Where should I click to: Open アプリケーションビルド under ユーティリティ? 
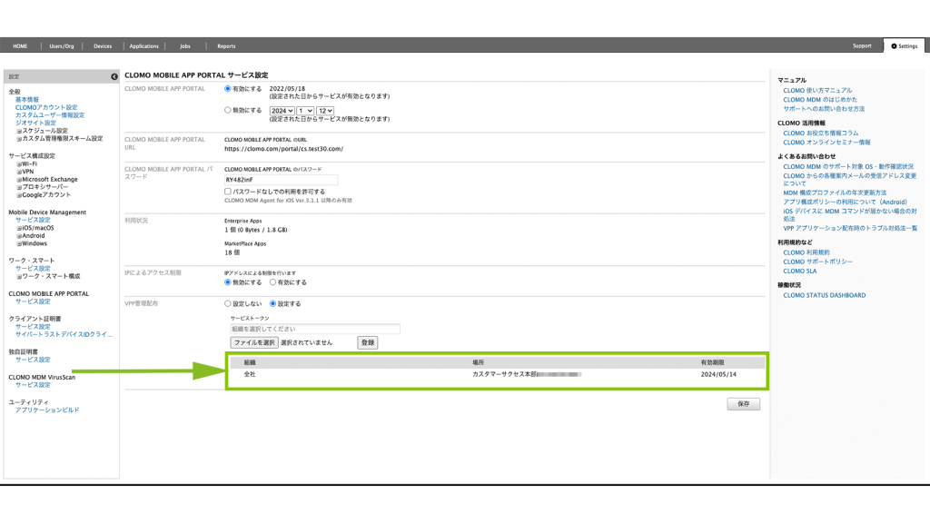47,410
